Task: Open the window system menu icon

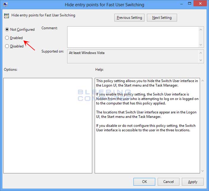Action: 5,4
